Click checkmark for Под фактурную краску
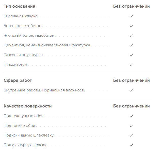The width and height of the screenshot is (159, 150). 131,145
